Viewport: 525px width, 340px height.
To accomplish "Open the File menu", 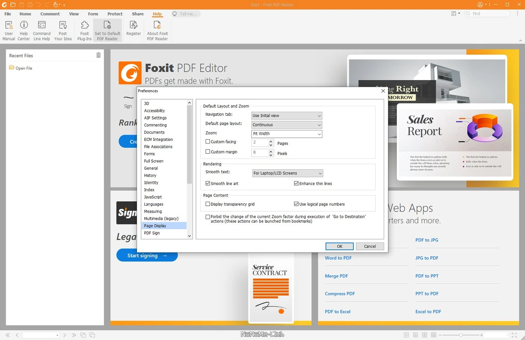I will click(x=8, y=14).
